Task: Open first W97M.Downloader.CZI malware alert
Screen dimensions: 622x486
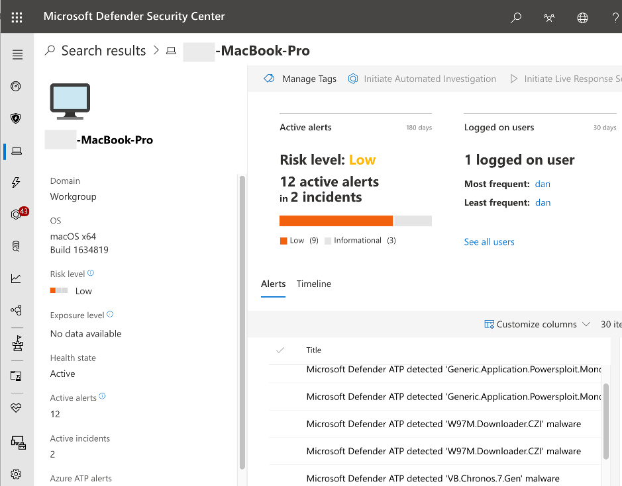Action: tap(435, 424)
